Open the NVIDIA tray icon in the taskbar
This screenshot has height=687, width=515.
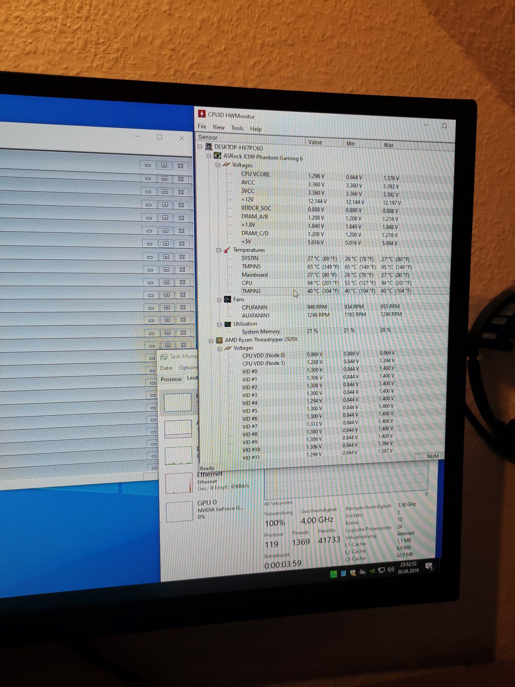tap(371, 571)
